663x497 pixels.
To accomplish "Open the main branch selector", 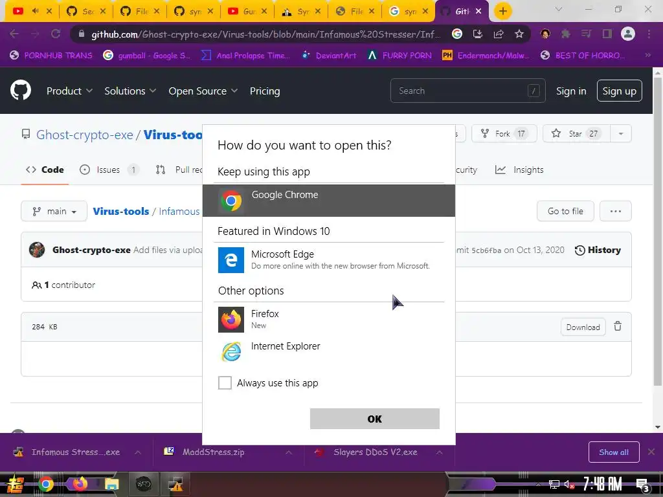I will pyautogui.click(x=54, y=212).
